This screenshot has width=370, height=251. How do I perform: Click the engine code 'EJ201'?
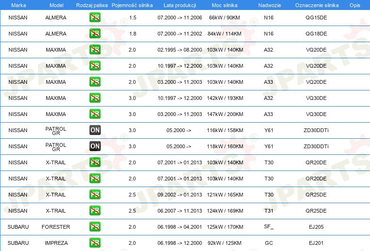pyautogui.click(x=316, y=243)
